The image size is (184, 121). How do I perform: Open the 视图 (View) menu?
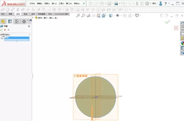[x=47, y=3]
